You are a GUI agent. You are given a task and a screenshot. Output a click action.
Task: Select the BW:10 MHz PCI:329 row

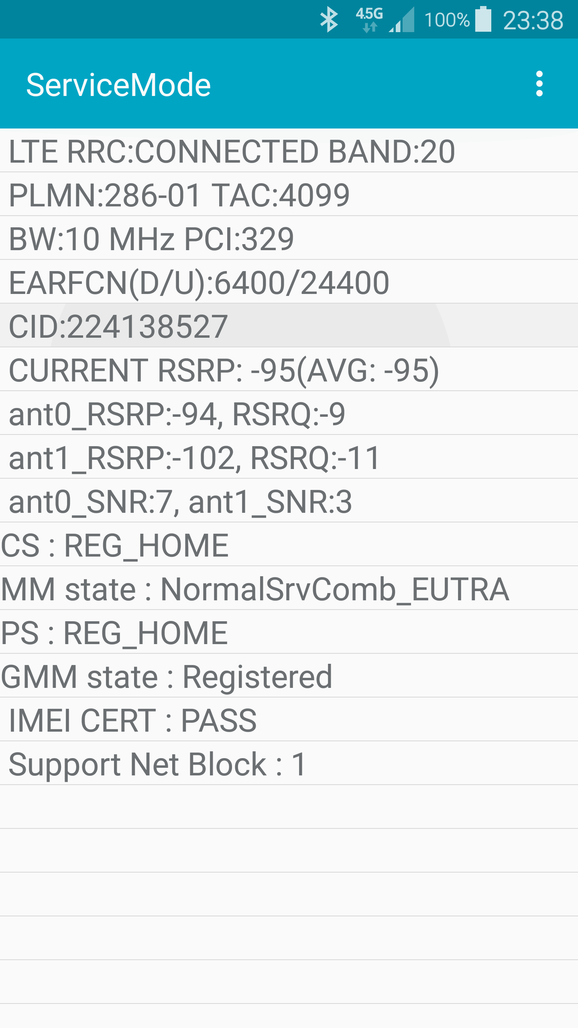coord(289,238)
